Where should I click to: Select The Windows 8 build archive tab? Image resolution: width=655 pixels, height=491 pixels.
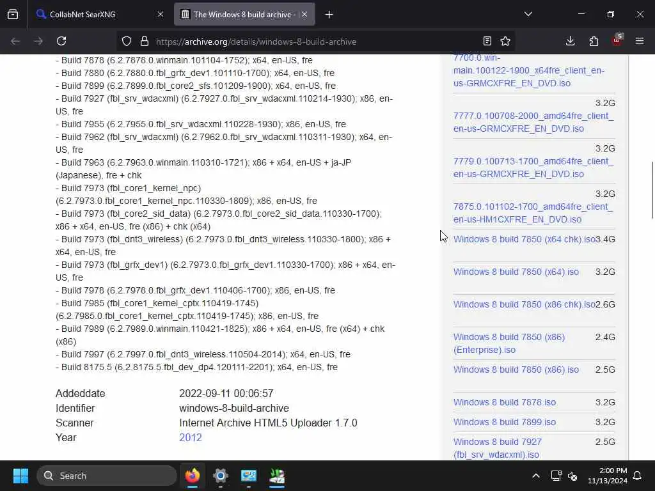[x=244, y=15]
